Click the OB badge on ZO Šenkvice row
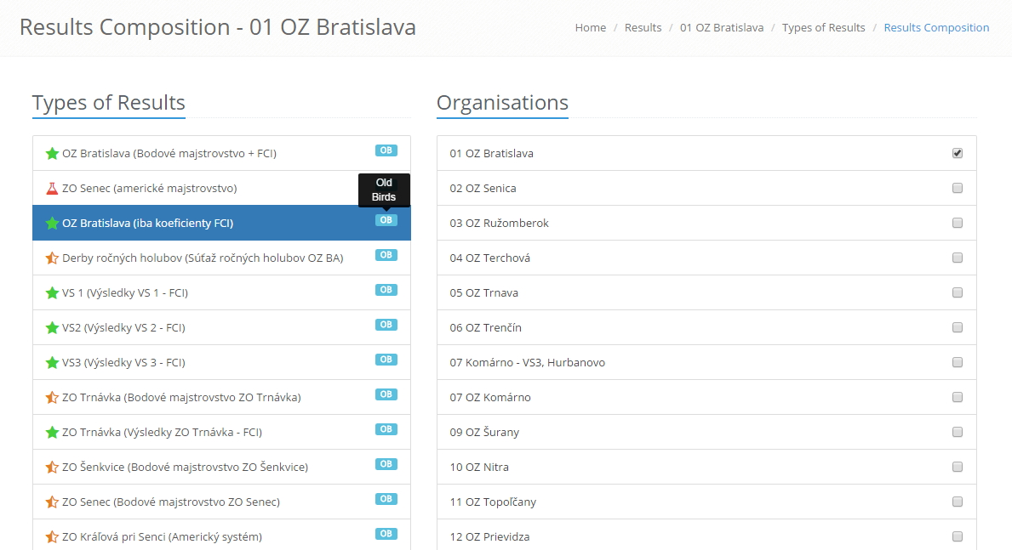The width and height of the screenshot is (1012, 550). 386,464
